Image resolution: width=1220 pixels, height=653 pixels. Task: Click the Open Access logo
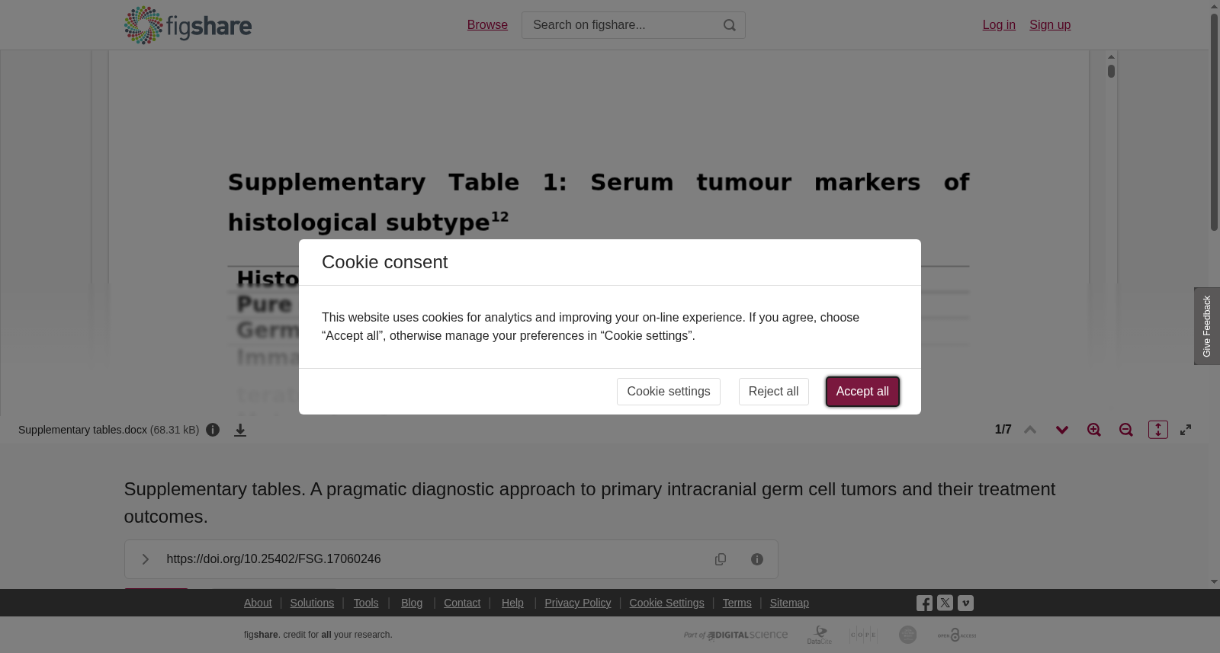click(957, 635)
